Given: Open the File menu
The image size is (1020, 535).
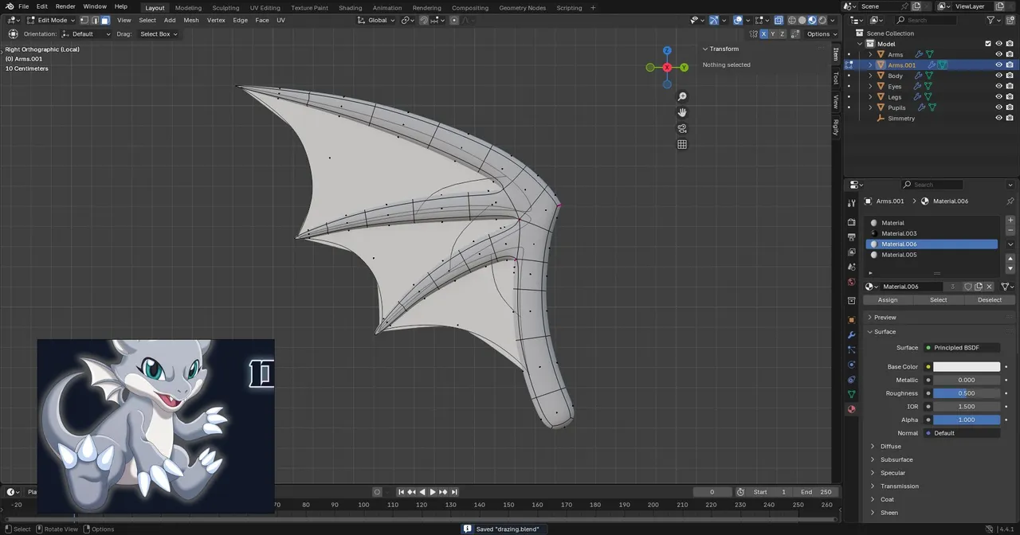Looking at the screenshot, I should [23, 6].
